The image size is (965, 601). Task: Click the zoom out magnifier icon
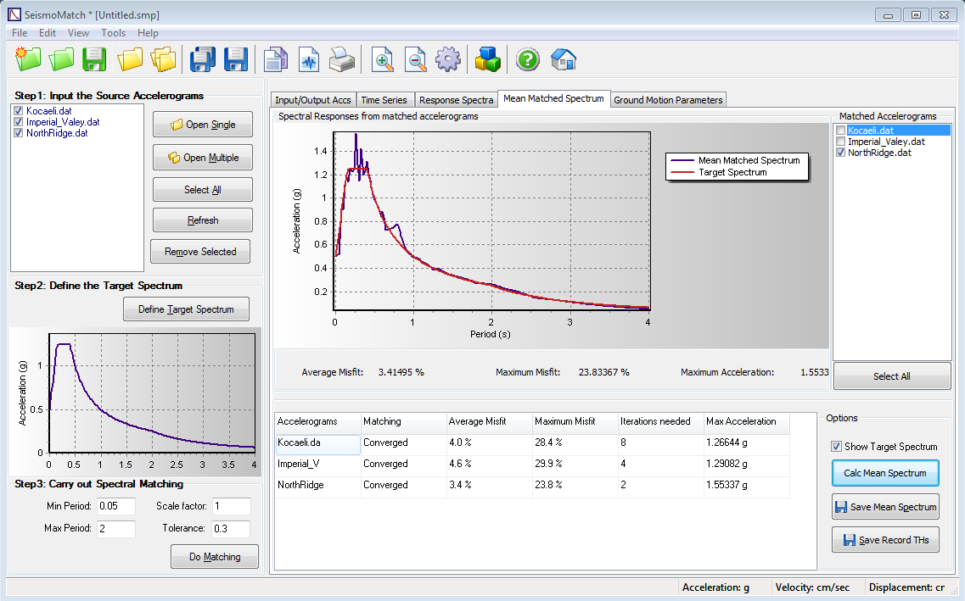(416, 59)
